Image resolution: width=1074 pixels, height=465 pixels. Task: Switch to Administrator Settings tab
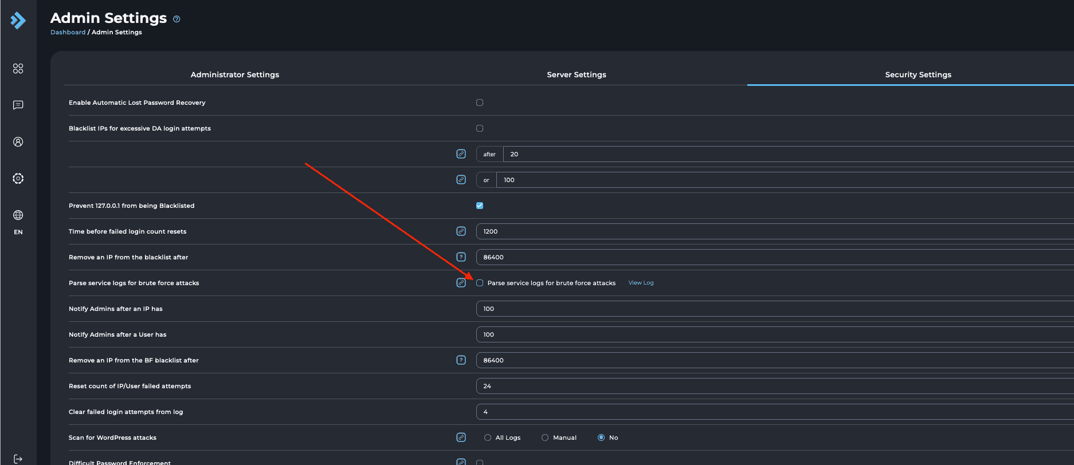[235, 74]
